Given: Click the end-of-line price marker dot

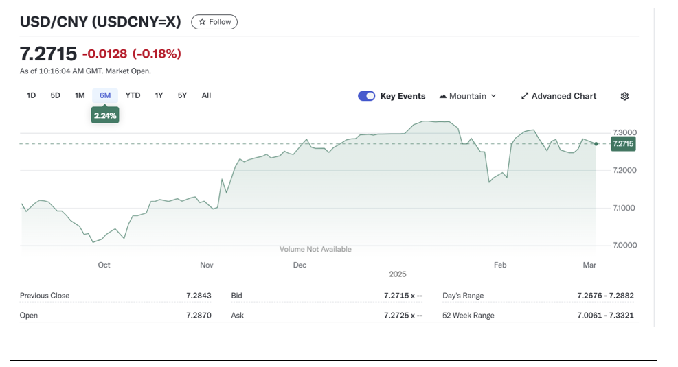Looking at the screenshot, I should 596,144.
